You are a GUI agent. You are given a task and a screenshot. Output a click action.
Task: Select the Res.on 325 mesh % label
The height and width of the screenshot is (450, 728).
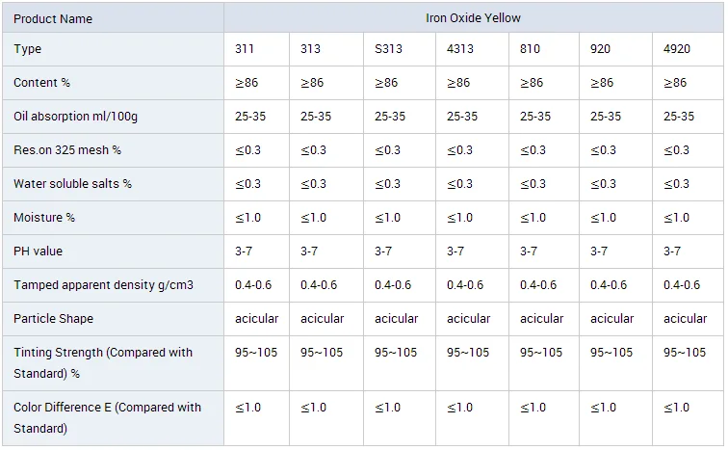pos(67,150)
